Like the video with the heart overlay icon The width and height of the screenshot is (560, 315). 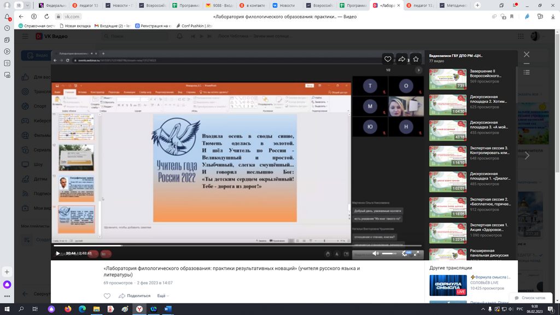pyautogui.click(x=388, y=59)
